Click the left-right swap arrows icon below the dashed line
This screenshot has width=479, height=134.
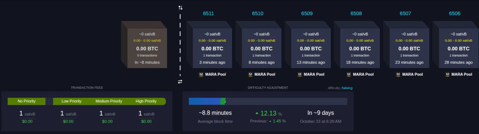point(180,82)
